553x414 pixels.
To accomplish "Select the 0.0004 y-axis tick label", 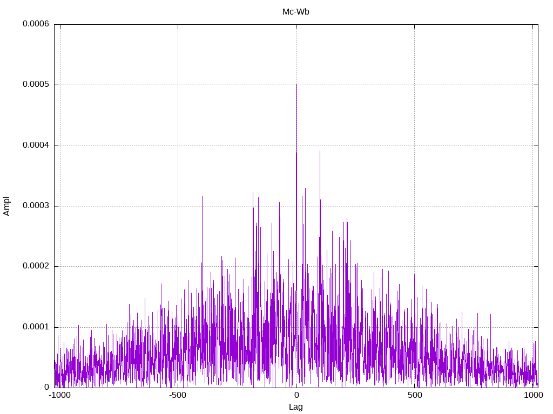I will click(36, 145).
